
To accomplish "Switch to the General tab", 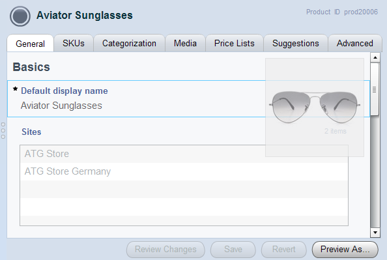I will (31, 44).
